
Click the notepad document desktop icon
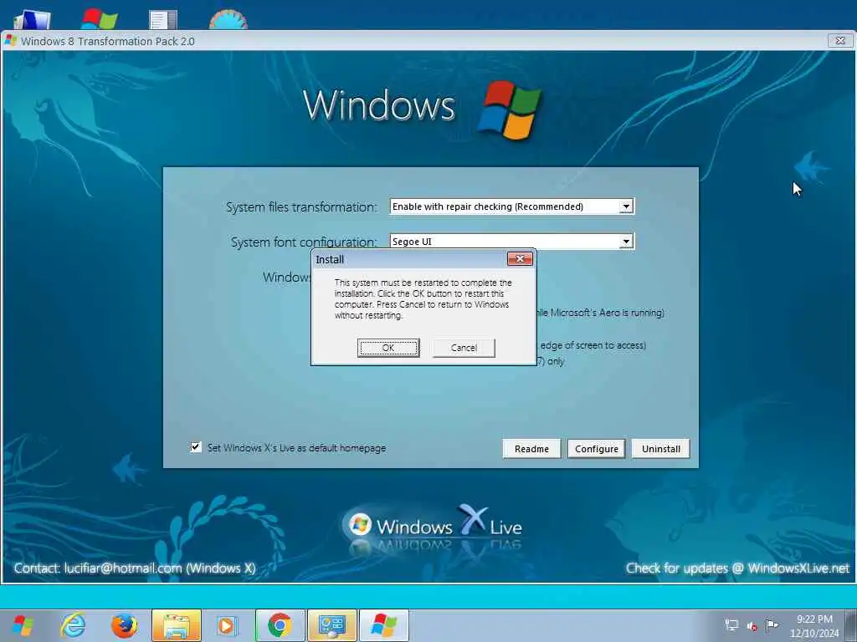tap(163, 20)
